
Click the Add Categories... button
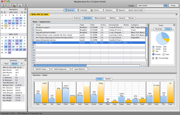click(61, 69)
